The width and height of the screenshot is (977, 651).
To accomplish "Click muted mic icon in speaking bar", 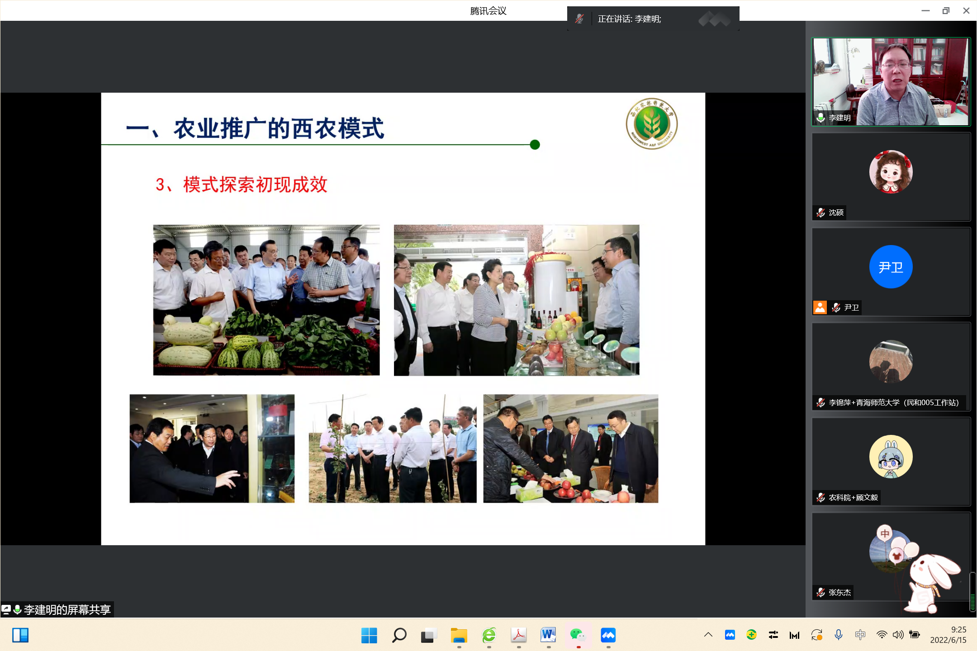I will [x=579, y=19].
